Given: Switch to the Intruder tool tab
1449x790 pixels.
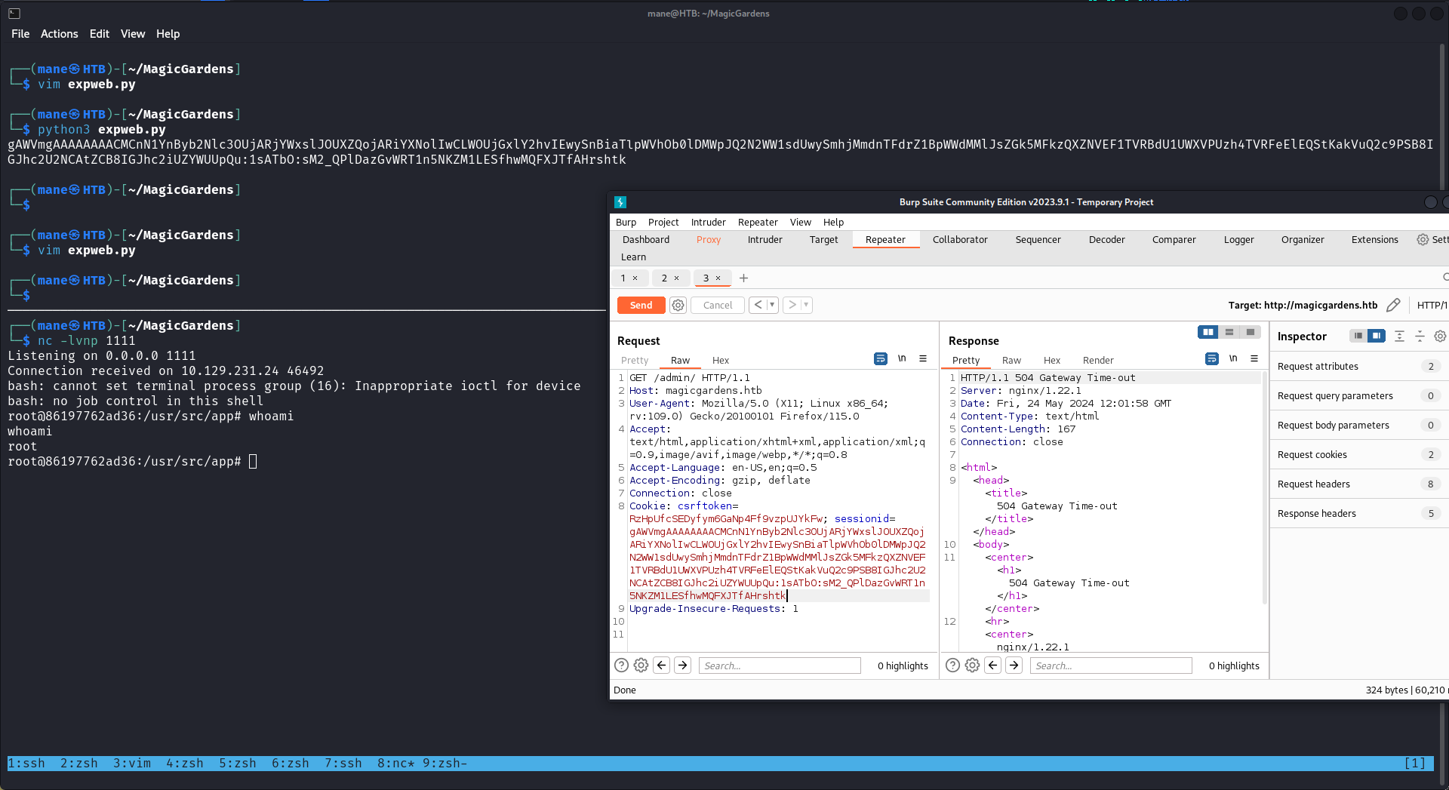Looking at the screenshot, I should (764, 240).
